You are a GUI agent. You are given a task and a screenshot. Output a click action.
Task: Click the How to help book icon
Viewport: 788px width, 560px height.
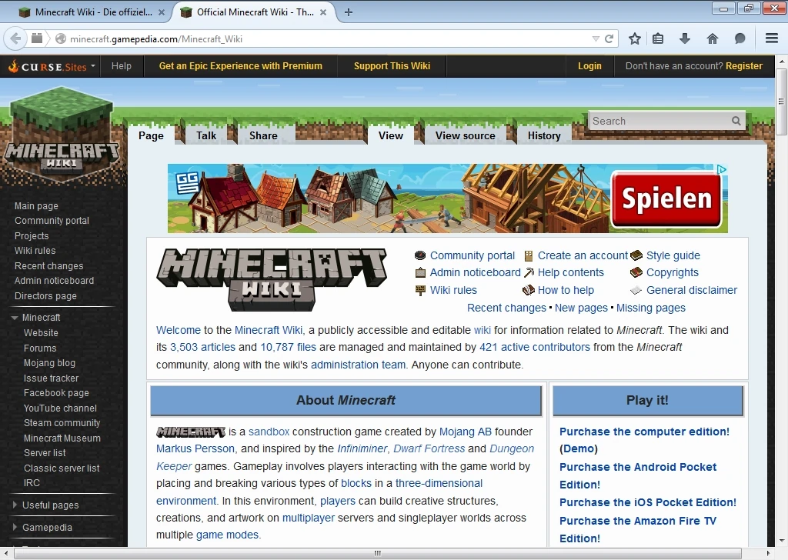point(529,290)
